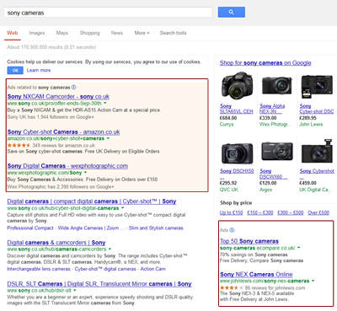Click the £459.00 Sony Cybershot camera thumbnail
Screen dimensions: 337x311
317,151
